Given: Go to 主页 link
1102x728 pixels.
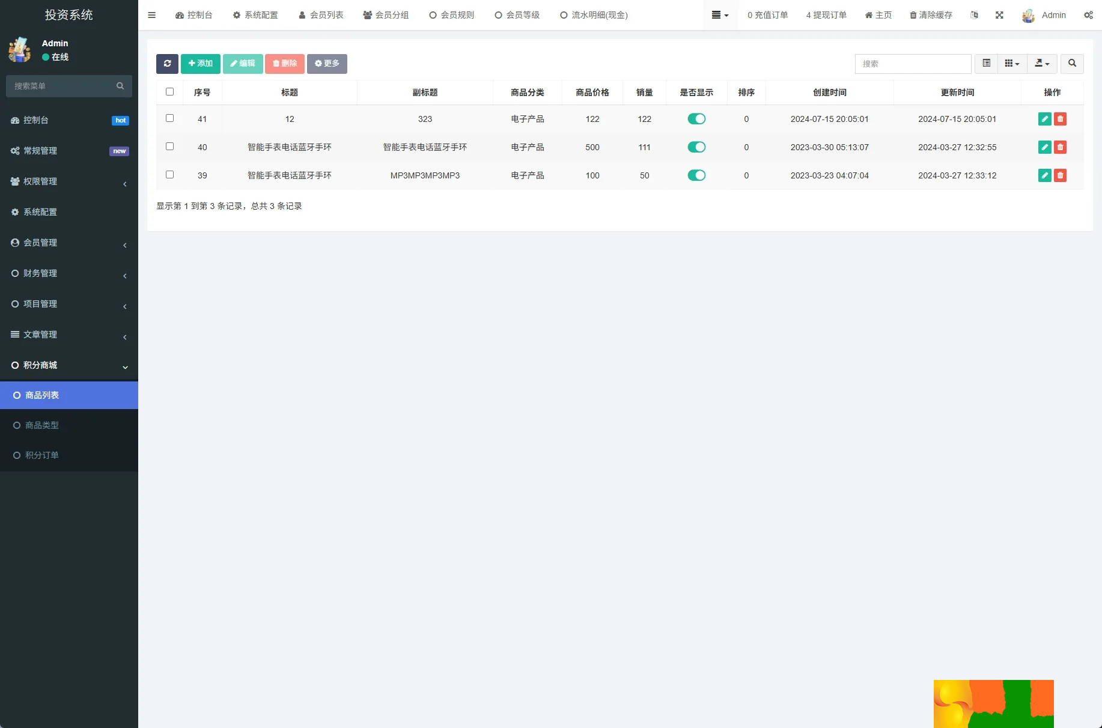Looking at the screenshot, I should pyautogui.click(x=878, y=15).
